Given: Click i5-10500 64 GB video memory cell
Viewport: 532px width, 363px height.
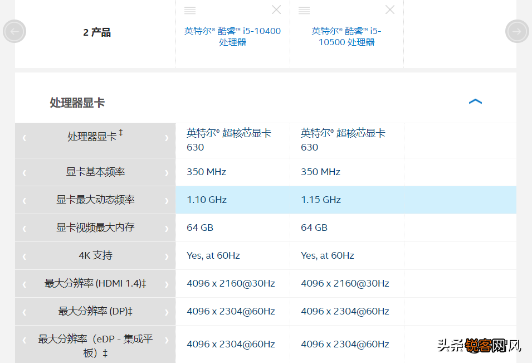Looking at the screenshot, I should point(346,228).
